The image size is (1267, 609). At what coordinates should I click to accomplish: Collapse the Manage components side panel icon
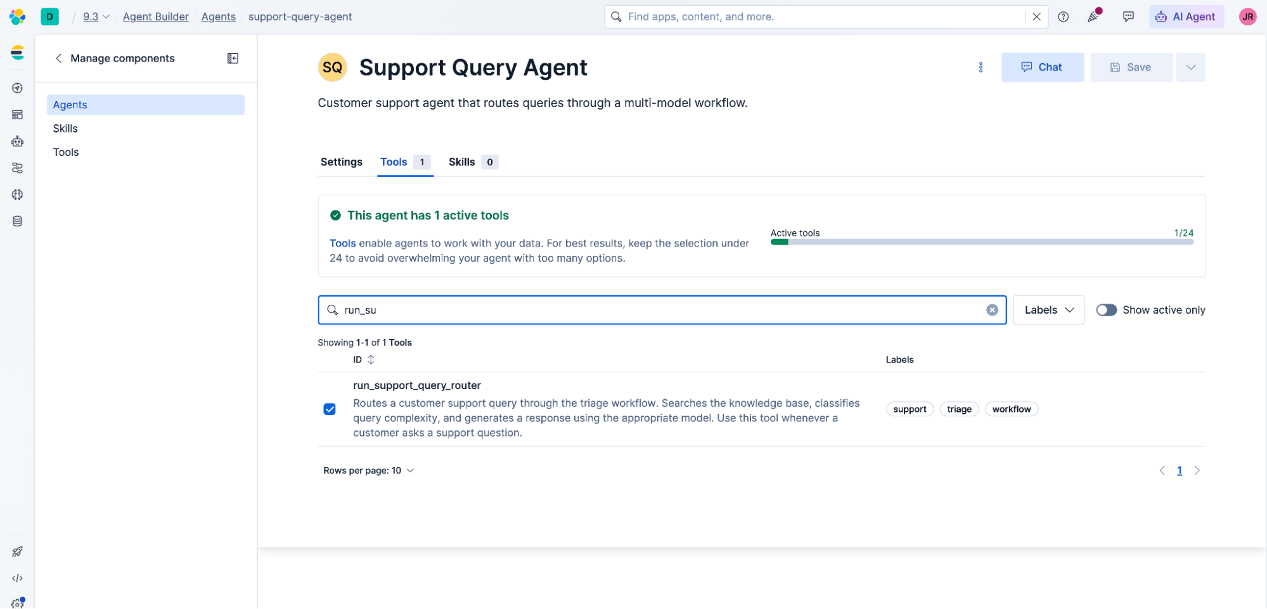(233, 58)
